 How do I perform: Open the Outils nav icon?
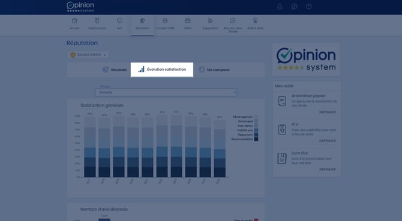(188, 20)
